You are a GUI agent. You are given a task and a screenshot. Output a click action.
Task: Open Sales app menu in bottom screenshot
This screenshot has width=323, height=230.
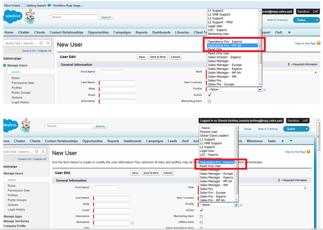[x=296, y=129]
